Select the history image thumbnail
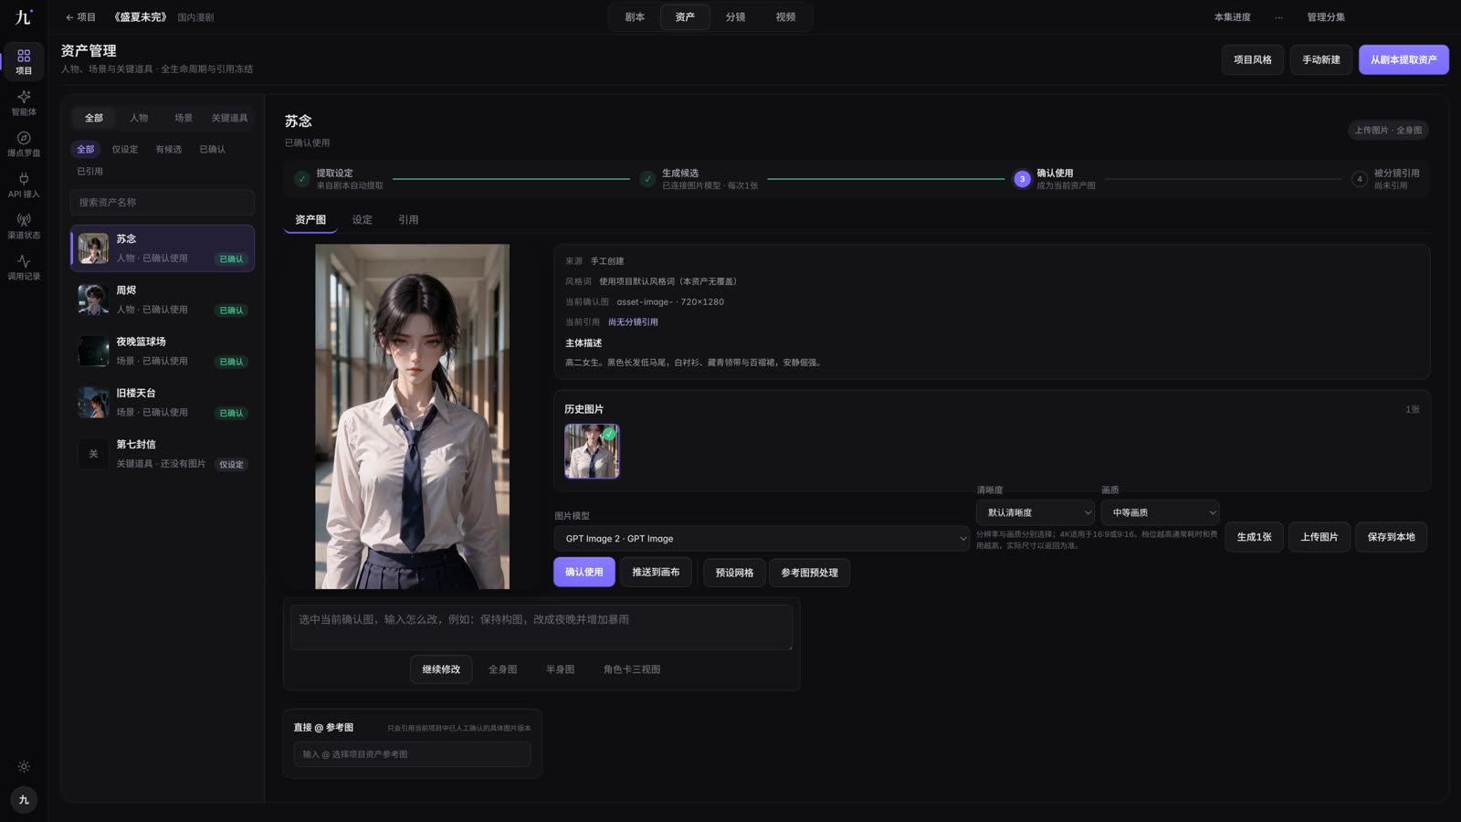The image size is (1461, 822). click(x=592, y=451)
